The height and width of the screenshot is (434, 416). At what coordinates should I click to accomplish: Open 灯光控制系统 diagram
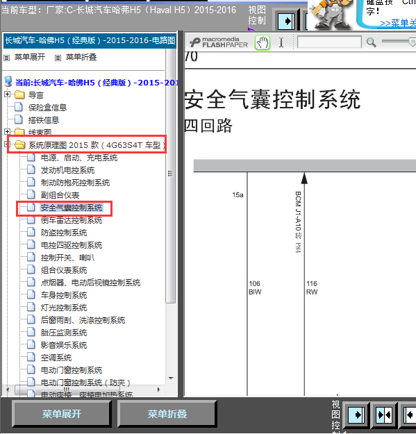pyautogui.click(x=64, y=308)
